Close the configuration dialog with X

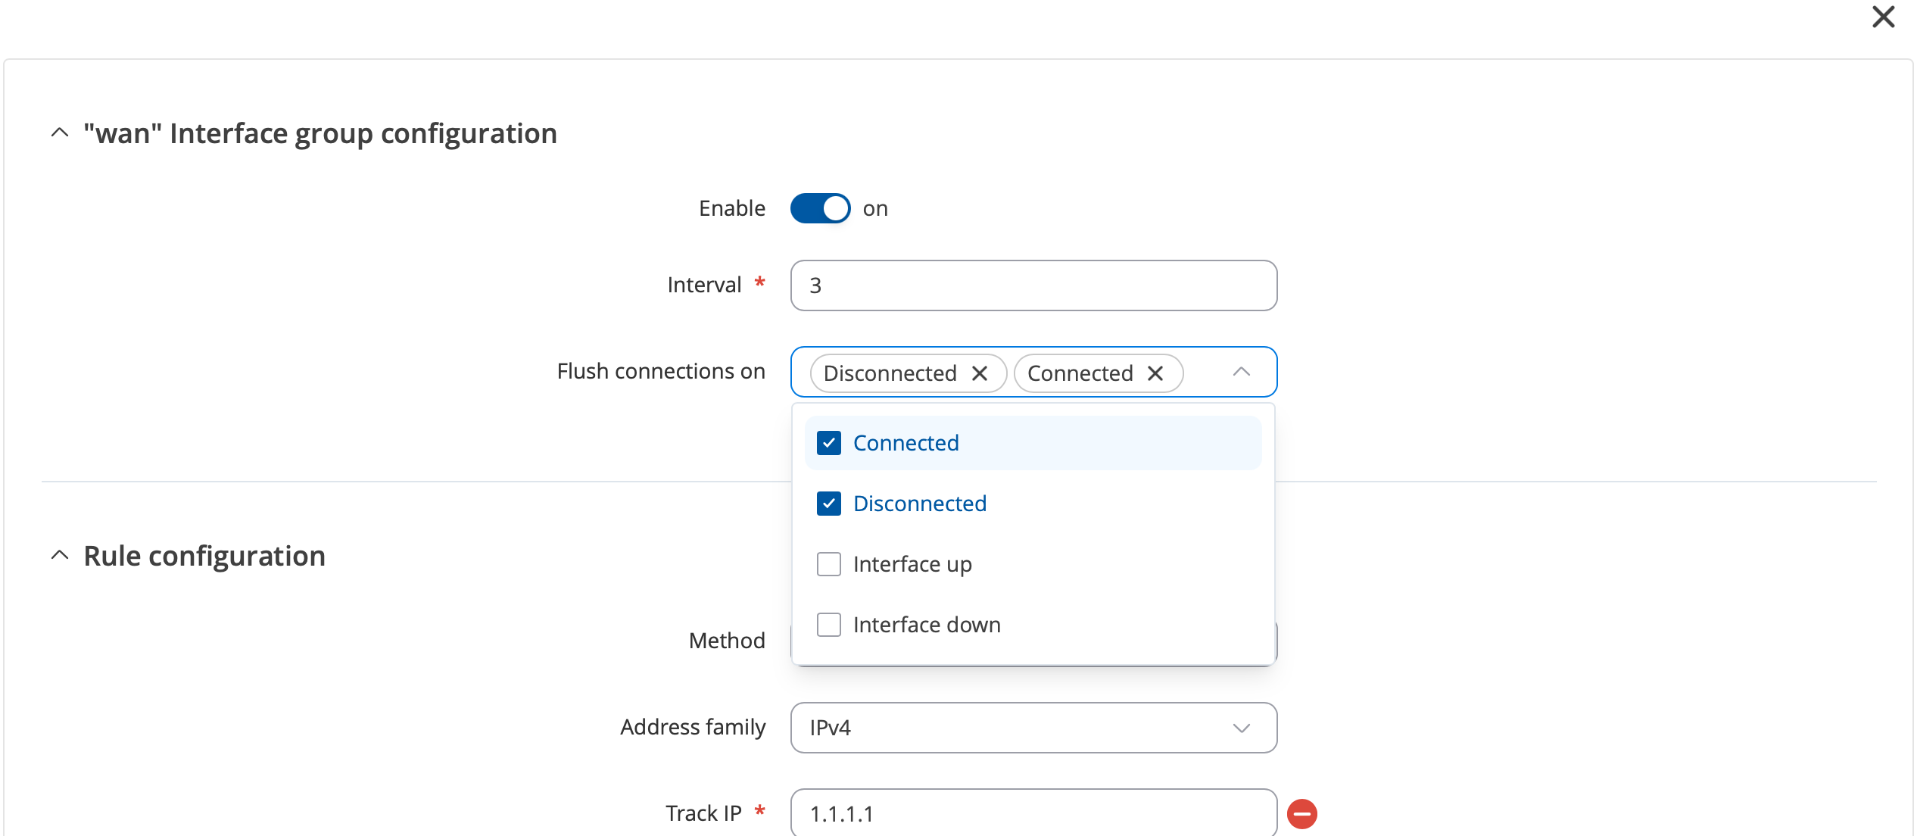(x=1883, y=17)
